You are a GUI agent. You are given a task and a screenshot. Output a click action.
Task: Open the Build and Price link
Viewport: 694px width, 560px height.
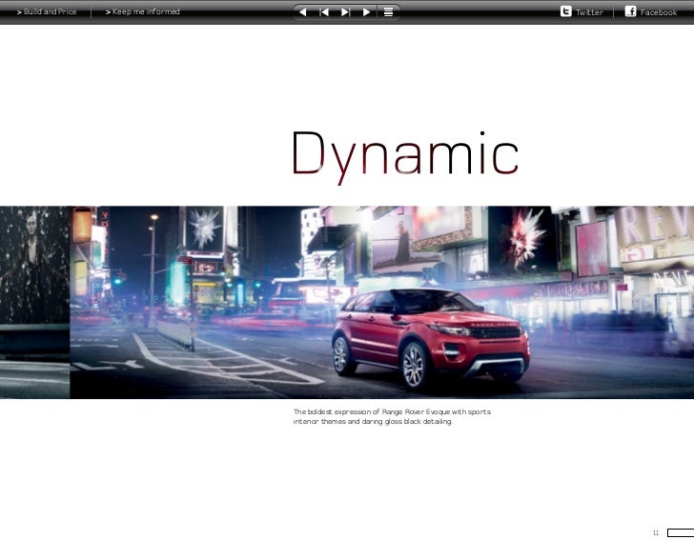(x=47, y=12)
